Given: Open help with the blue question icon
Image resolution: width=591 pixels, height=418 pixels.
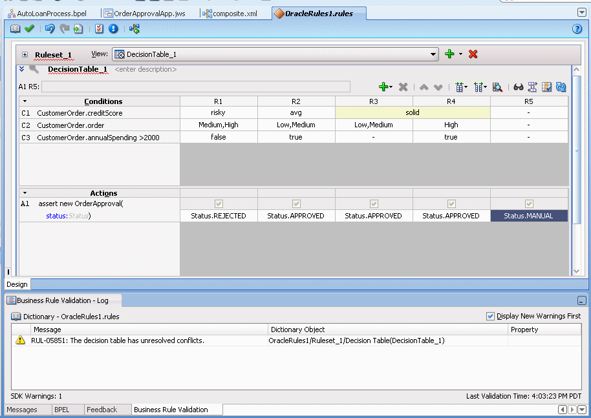Looking at the screenshot, I should pyautogui.click(x=577, y=28).
